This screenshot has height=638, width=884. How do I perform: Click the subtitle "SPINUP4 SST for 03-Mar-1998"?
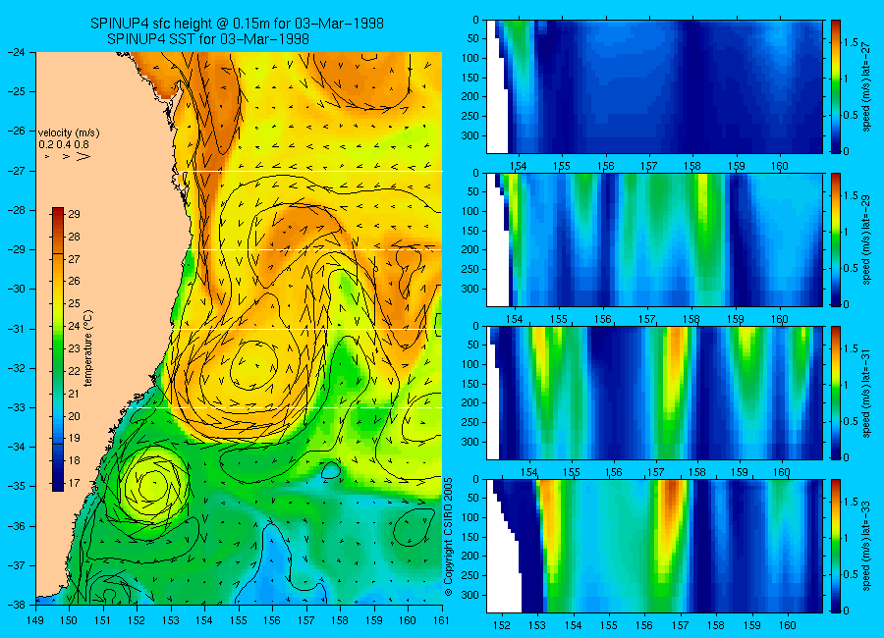click(x=207, y=39)
